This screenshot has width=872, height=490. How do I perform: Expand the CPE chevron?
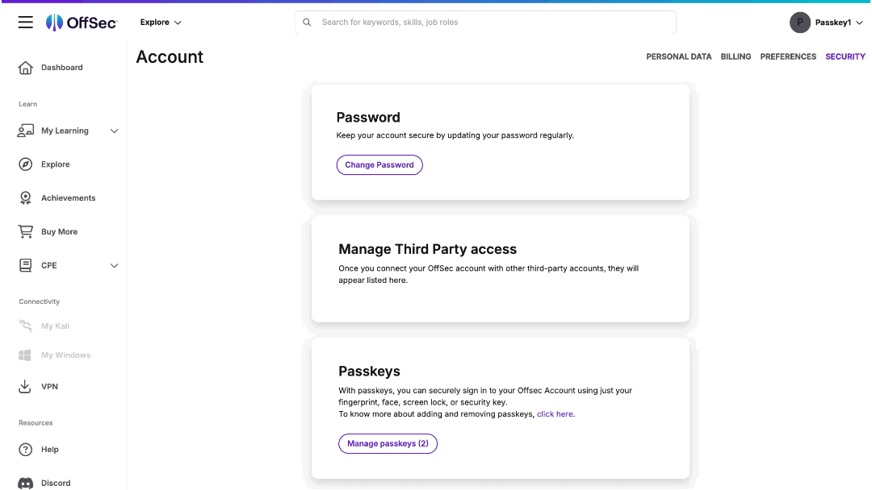[114, 266]
